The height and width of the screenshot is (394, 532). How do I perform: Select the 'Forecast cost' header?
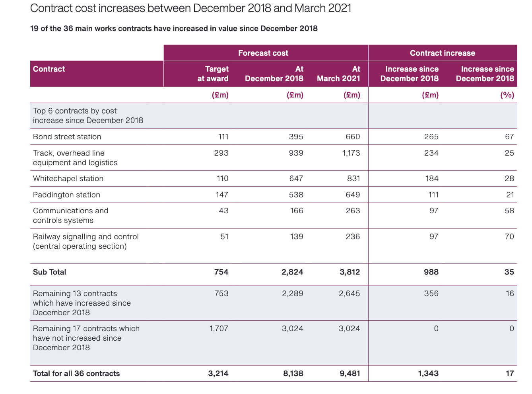(x=263, y=53)
